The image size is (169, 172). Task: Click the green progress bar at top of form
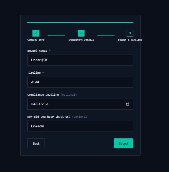tap(80, 22)
